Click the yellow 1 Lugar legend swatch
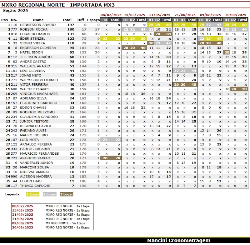250x245 pixels. tap(32, 194)
